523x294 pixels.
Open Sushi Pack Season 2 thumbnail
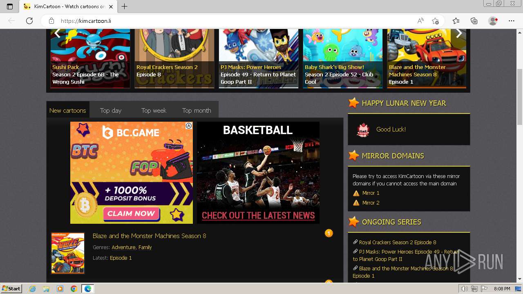coord(90,58)
